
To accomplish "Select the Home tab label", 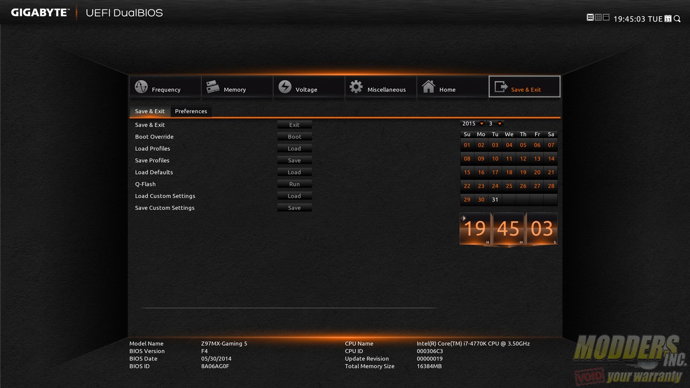I will click(x=447, y=90).
